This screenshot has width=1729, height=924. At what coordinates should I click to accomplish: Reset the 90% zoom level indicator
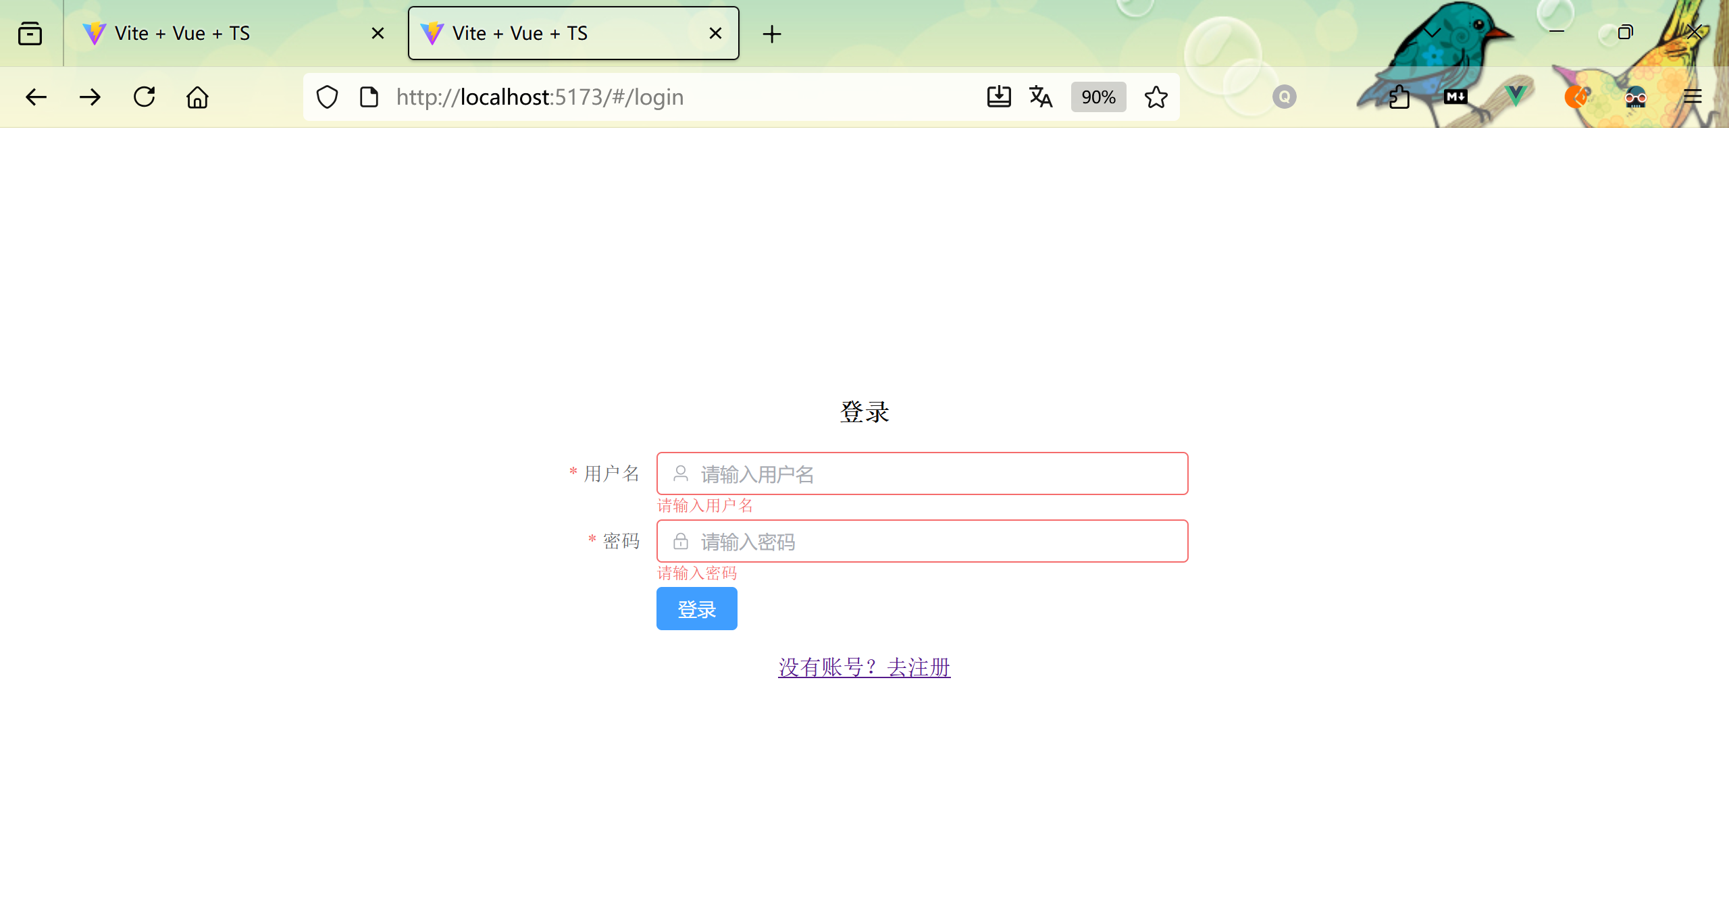[1098, 97]
